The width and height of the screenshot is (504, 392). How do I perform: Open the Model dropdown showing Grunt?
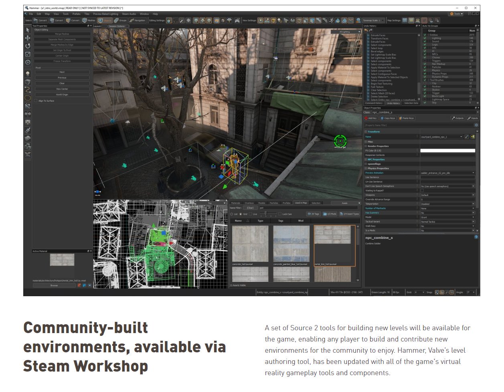(x=447, y=217)
